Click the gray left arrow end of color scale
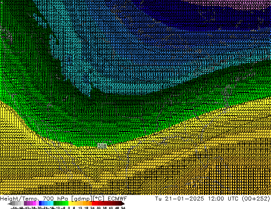Viewport: 271px width, 209px height. (10, 203)
